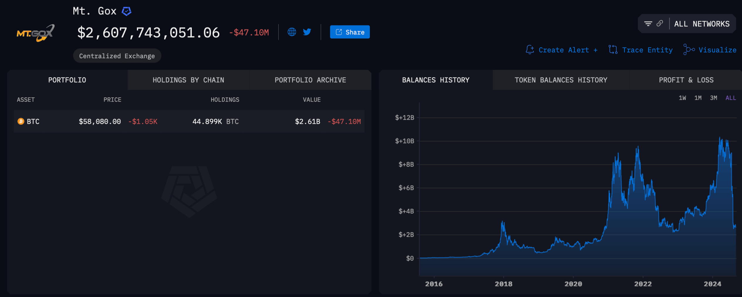The width and height of the screenshot is (742, 297).
Task: Click the Centralized Exchange tag
Action: [117, 56]
